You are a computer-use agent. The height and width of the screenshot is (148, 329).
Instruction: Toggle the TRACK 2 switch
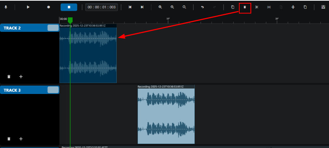[53, 28]
